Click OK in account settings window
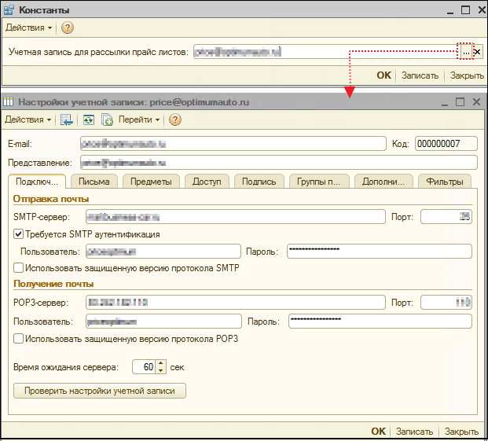 (379, 432)
